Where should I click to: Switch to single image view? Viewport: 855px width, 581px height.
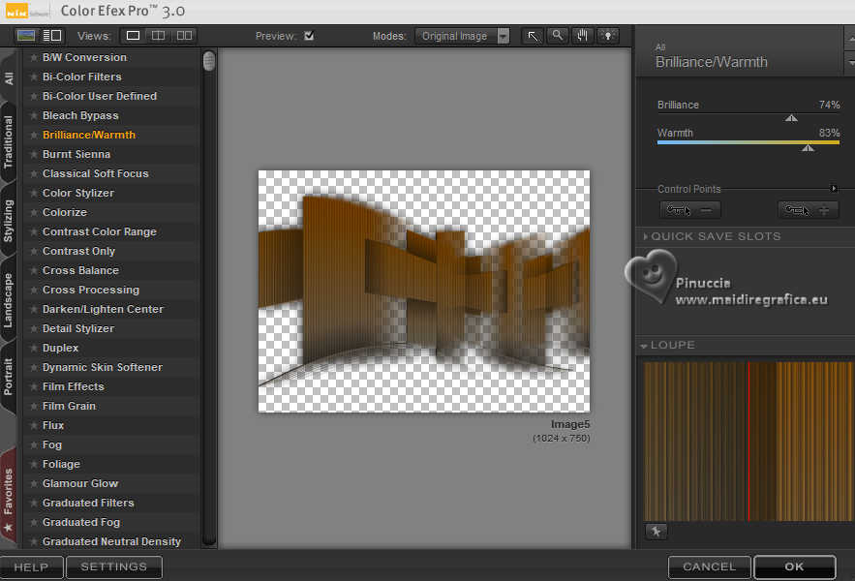pyautogui.click(x=134, y=36)
